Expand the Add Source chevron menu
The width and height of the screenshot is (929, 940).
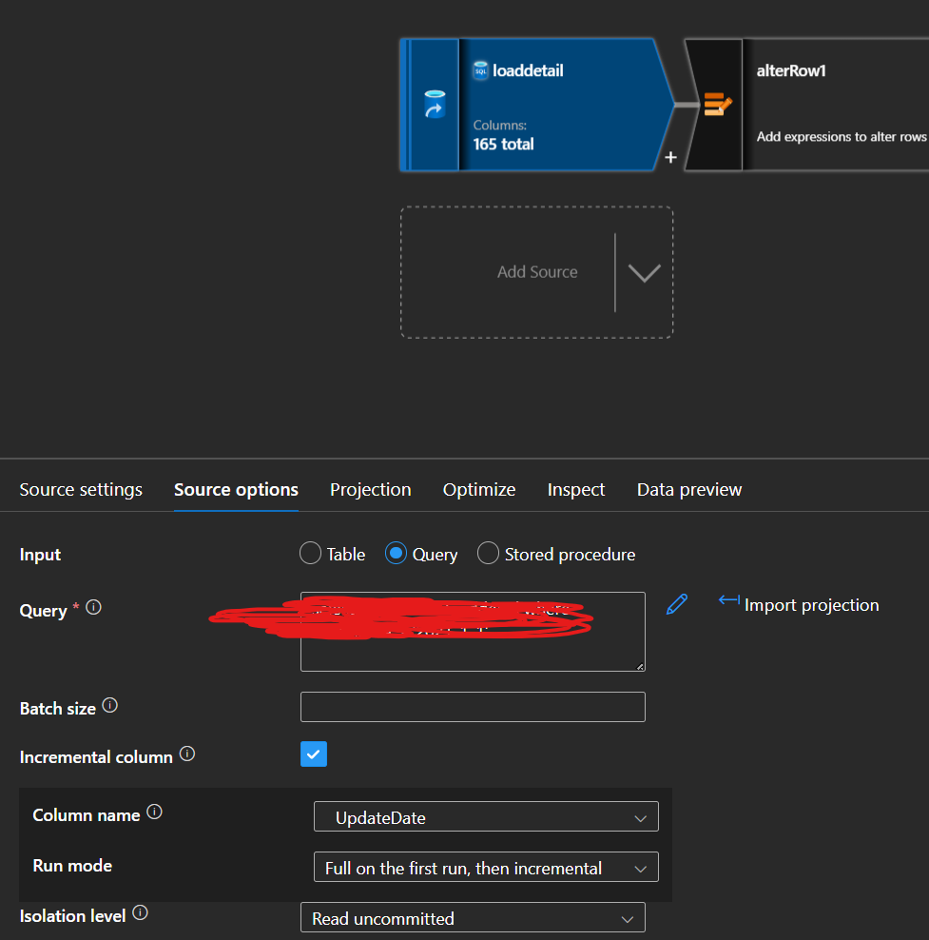pos(645,273)
